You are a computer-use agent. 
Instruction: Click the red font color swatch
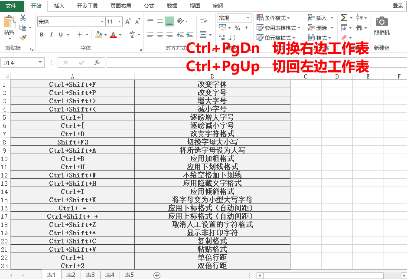pyautogui.click(x=113, y=36)
